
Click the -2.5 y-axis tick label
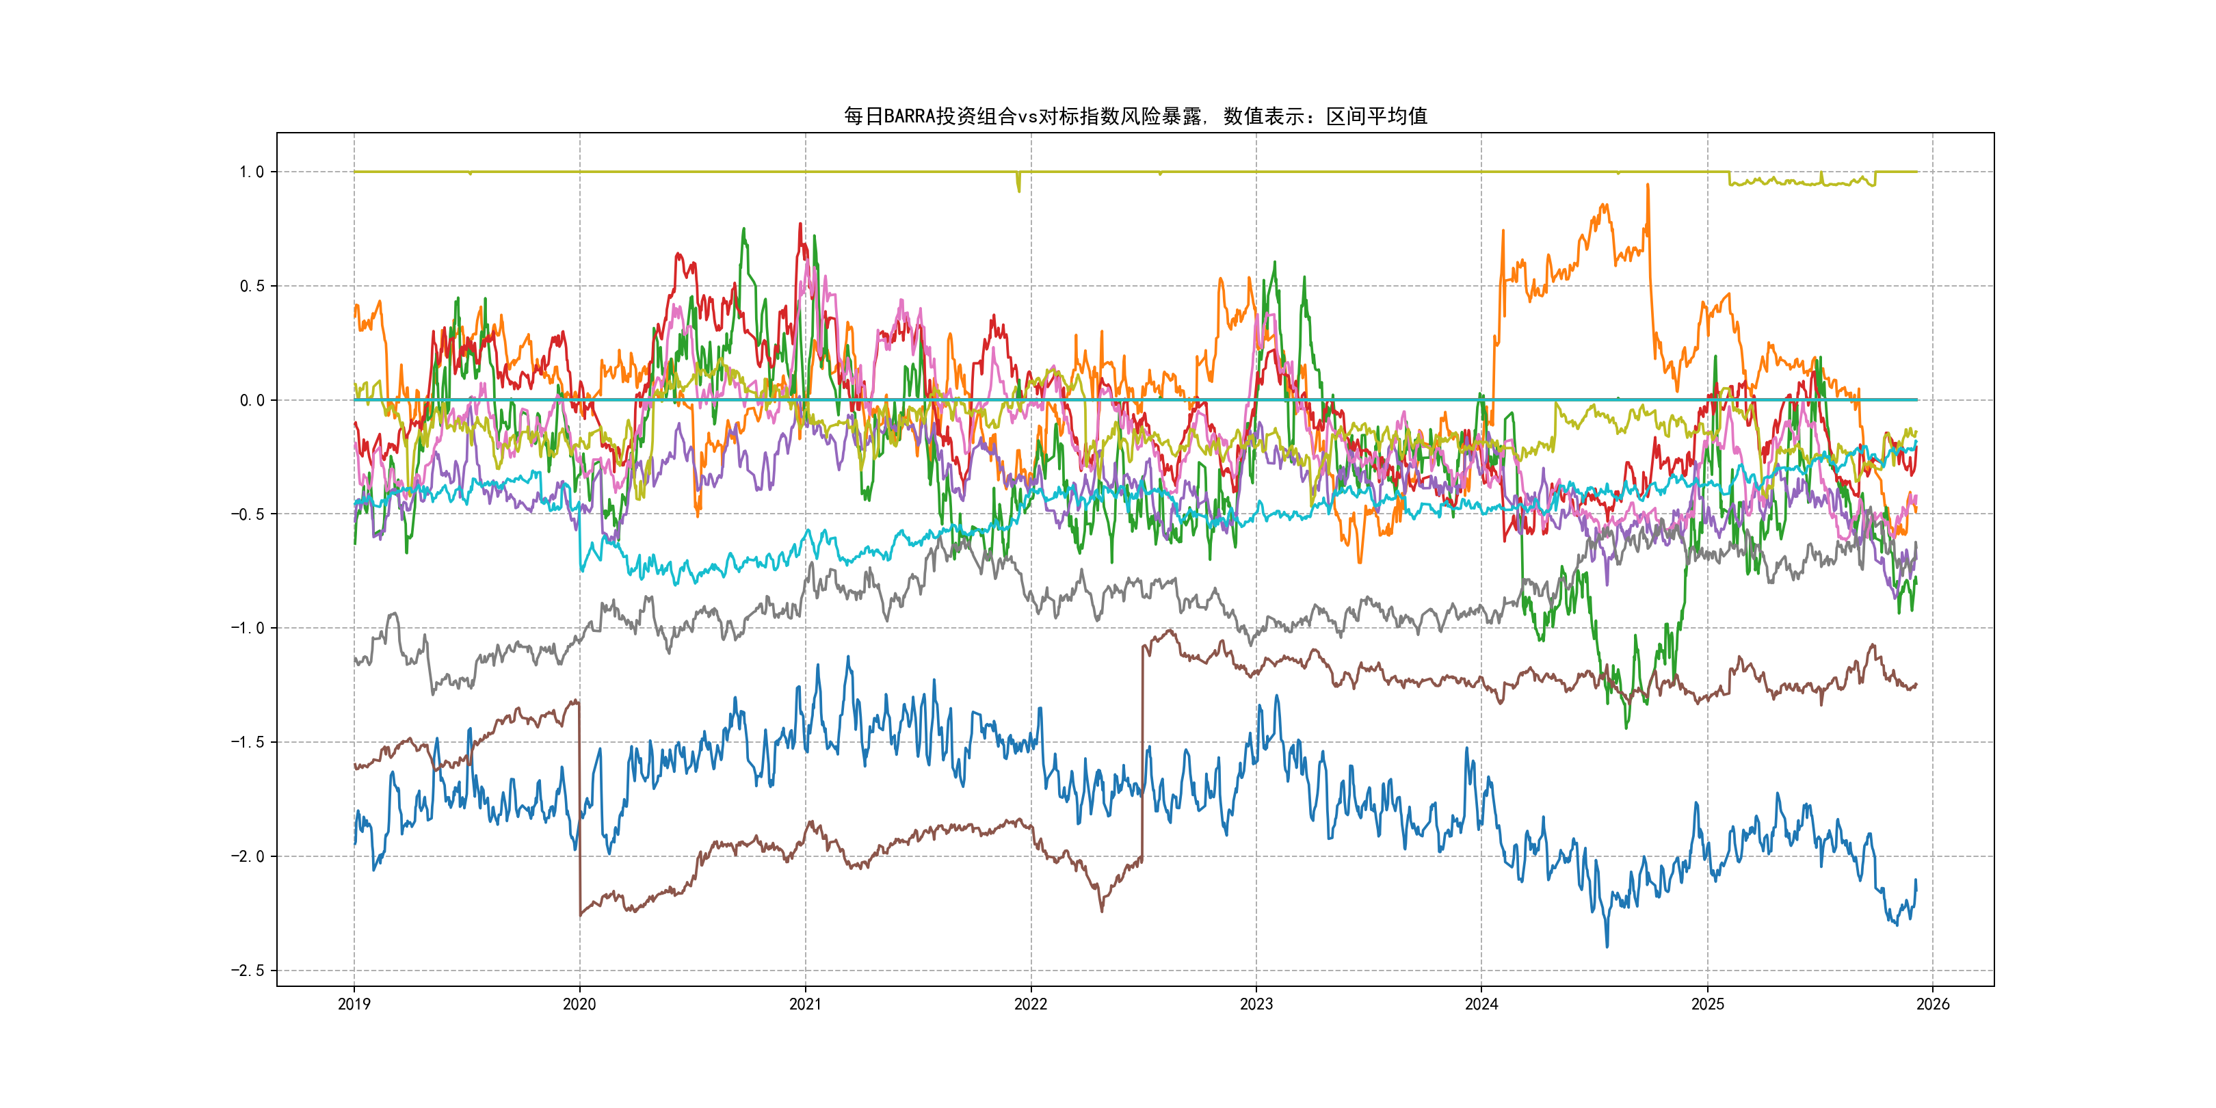[x=247, y=971]
